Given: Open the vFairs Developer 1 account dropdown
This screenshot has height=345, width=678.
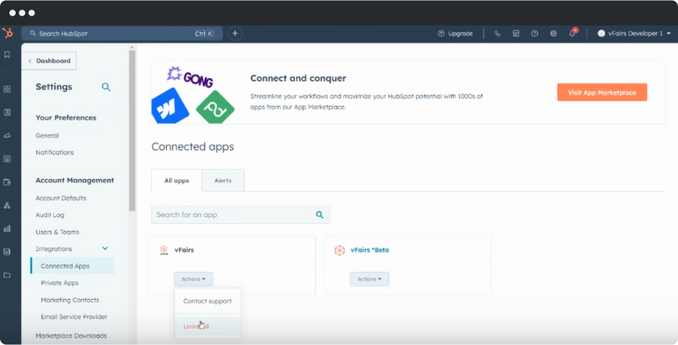Looking at the screenshot, I should coord(634,34).
